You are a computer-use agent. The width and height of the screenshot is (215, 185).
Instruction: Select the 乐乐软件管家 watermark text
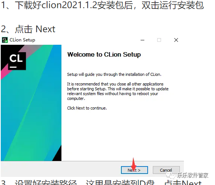[x=192, y=175]
